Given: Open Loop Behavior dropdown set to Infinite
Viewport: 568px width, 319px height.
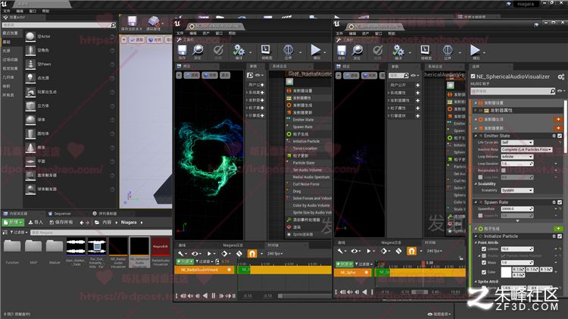Looking at the screenshot, I should pyautogui.click(x=517, y=157).
